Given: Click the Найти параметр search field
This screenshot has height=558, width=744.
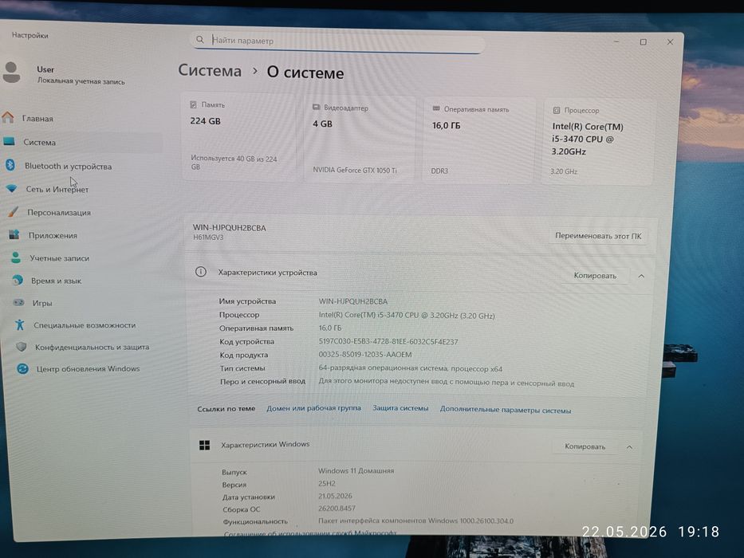Looking at the screenshot, I should pyautogui.click(x=337, y=41).
